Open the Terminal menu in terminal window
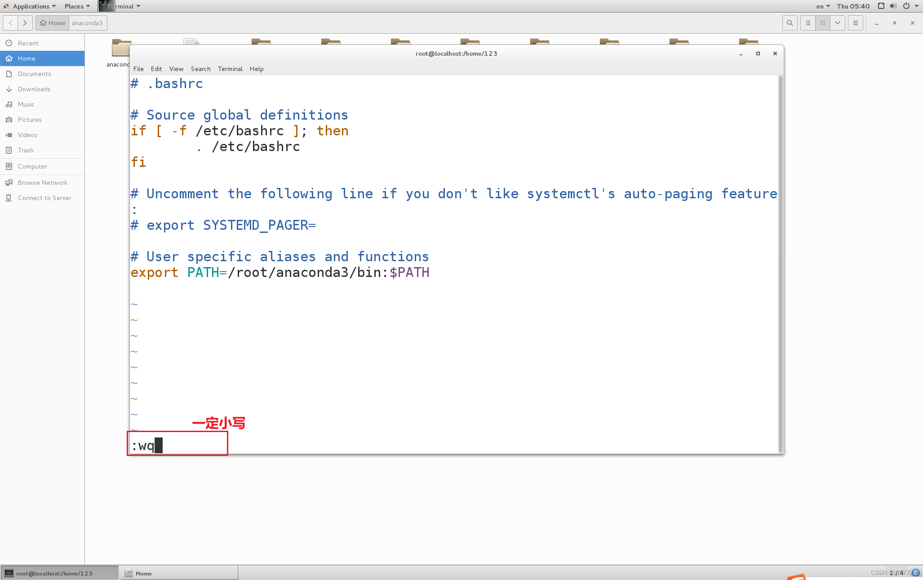This screenshot has height=580, width=923. click(x=230, y=69)
